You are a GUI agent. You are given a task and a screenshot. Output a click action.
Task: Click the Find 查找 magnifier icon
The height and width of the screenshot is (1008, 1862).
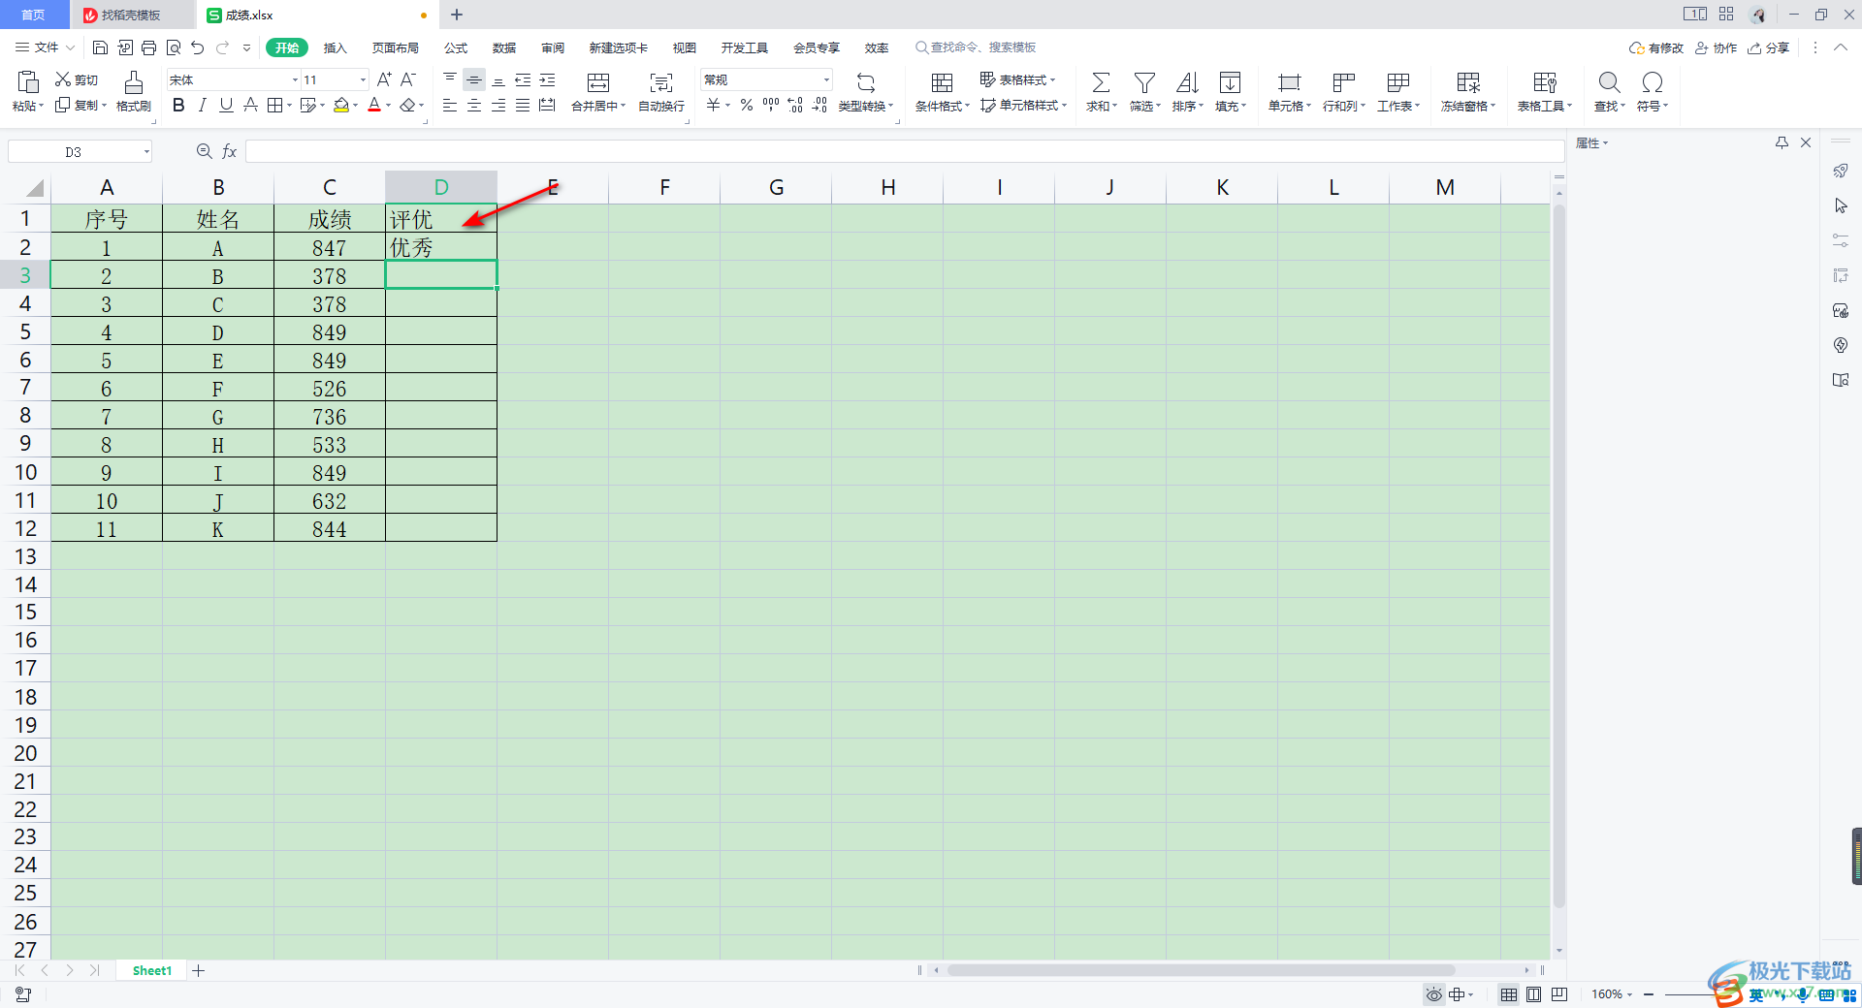(x=1609, y=82)
